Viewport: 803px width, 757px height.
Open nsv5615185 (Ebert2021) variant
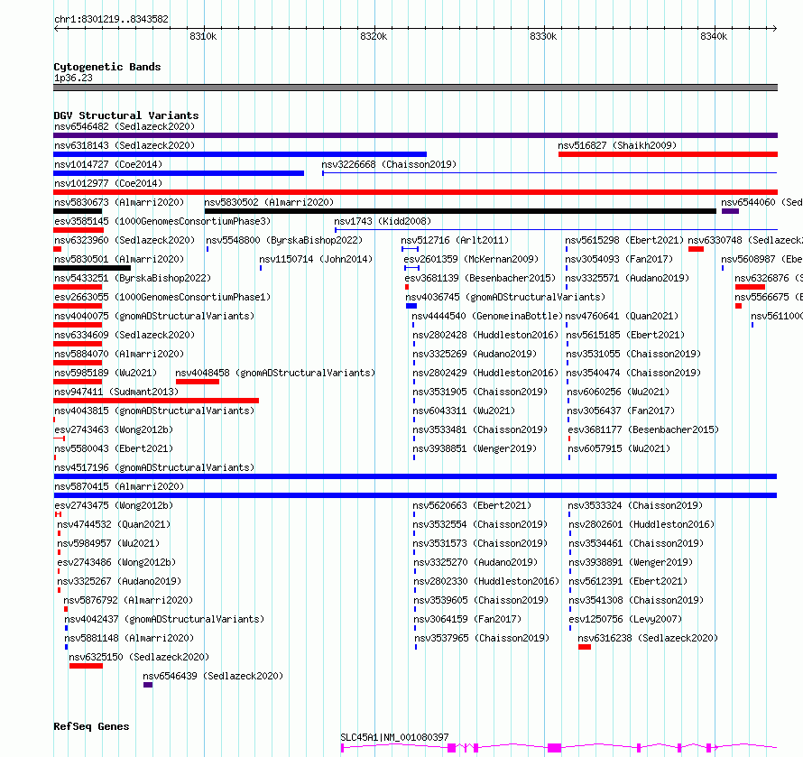(x=625, y=335)
